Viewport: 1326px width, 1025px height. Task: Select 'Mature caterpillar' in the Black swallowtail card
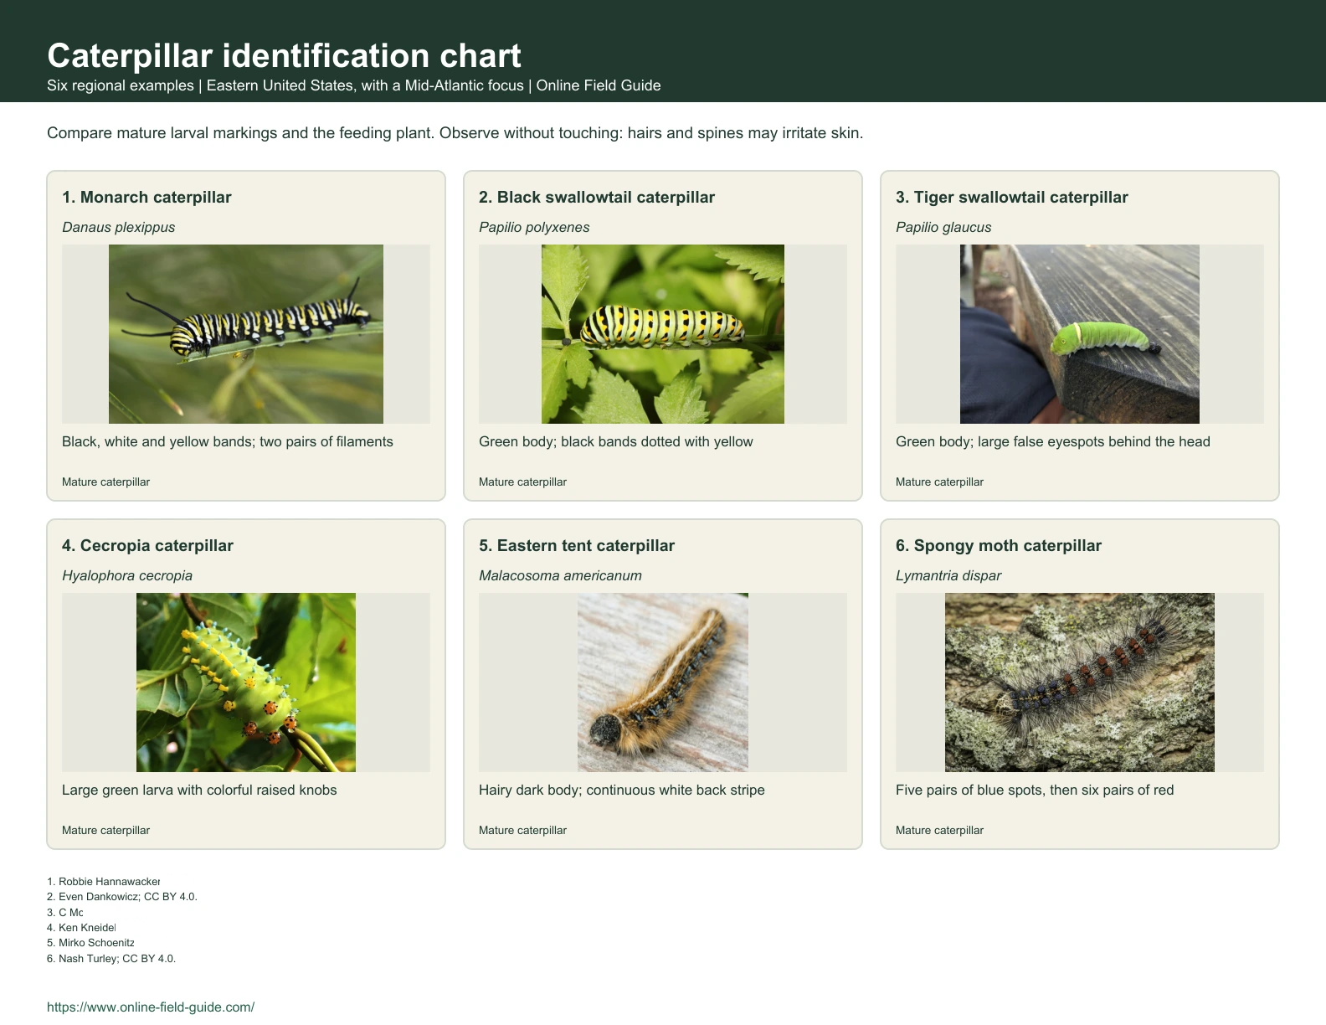(x=523, y=482)
